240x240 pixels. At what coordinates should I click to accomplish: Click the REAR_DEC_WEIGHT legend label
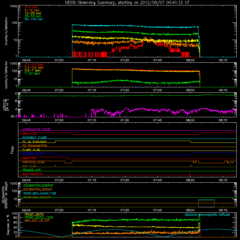[37, 197]
